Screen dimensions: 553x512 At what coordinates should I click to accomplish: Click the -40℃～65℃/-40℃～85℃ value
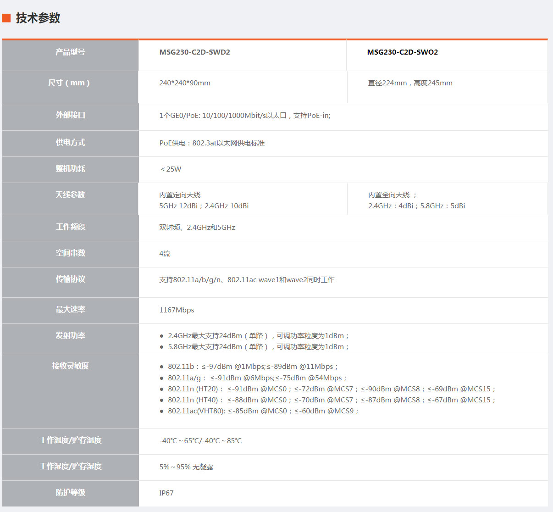point(200,441)
